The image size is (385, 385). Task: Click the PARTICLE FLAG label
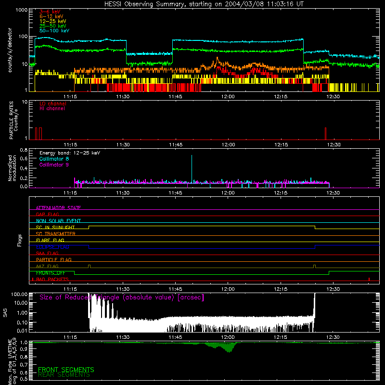54,259
